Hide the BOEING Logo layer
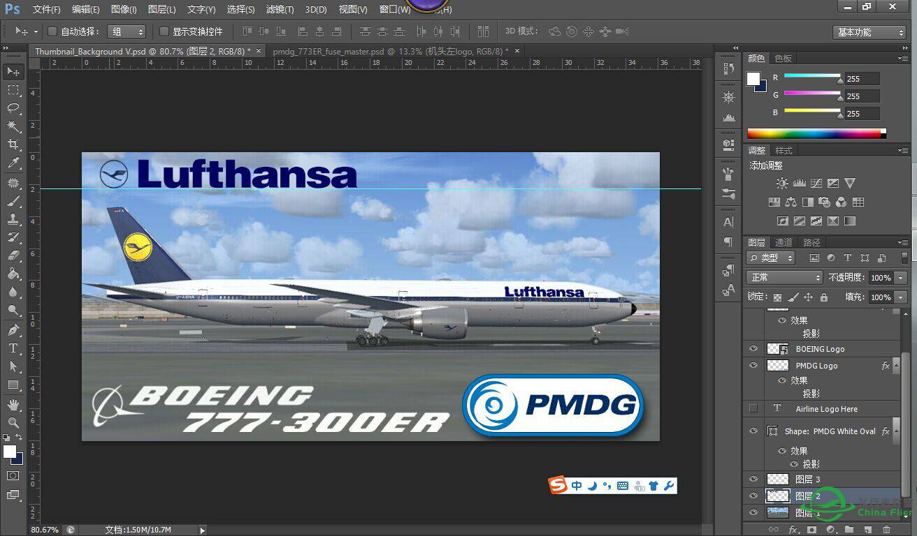The image size is (917, 536). click(x=753, y=348)
